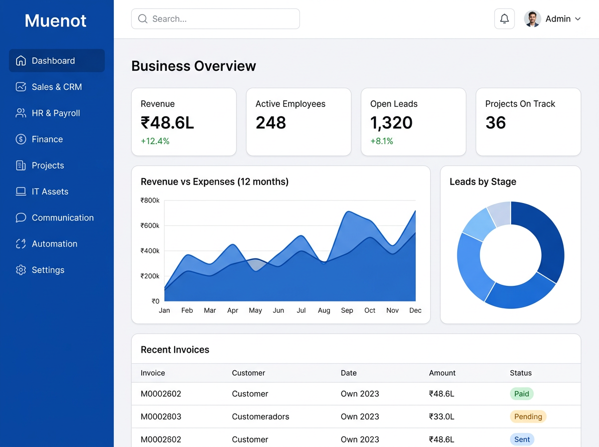Image resolution: width=599 pixels, height=447 pixels.
Task: Click the Settings gear icon
Action: coord(21,270)
